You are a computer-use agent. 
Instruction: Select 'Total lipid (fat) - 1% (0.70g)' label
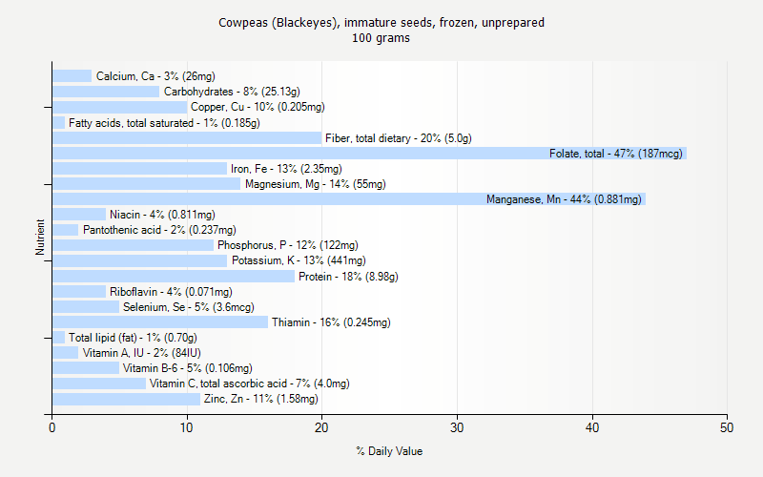point(133,338)
